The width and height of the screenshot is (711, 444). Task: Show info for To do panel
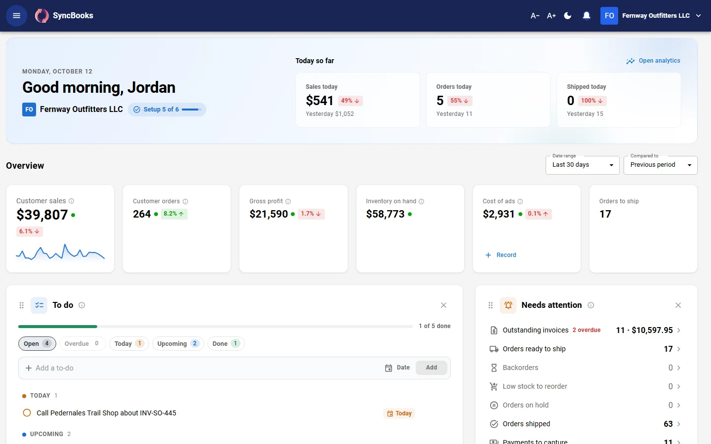pos(82,305)
